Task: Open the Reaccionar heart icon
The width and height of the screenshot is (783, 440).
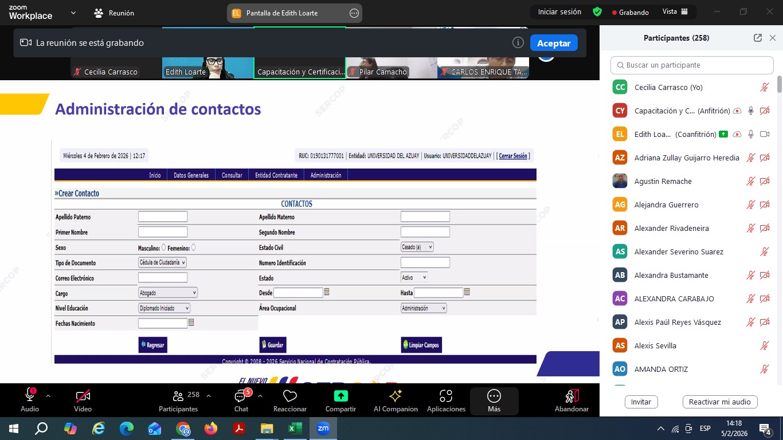Action: click(x=289, y=396)
